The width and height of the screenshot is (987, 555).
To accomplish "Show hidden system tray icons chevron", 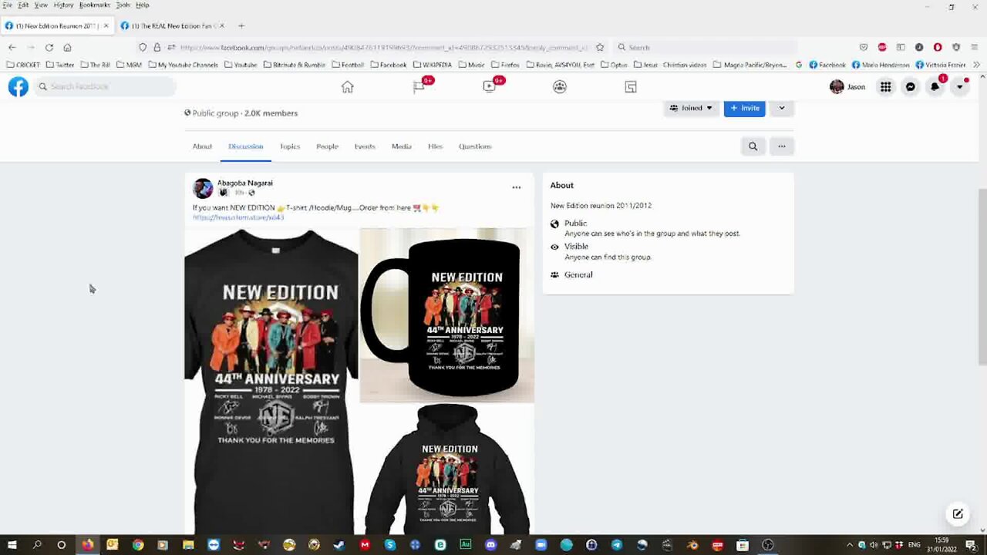I will coord(850,545).
